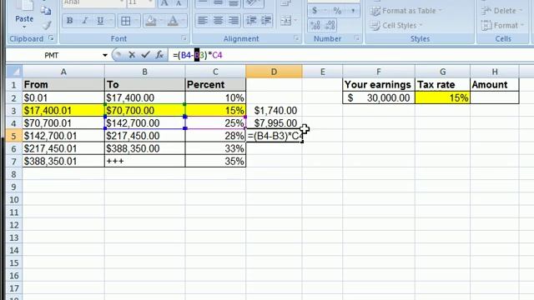Screen dimensions: 534x300
Task: Select column D header
Action: pyautogui.click(x=274, y=72)
